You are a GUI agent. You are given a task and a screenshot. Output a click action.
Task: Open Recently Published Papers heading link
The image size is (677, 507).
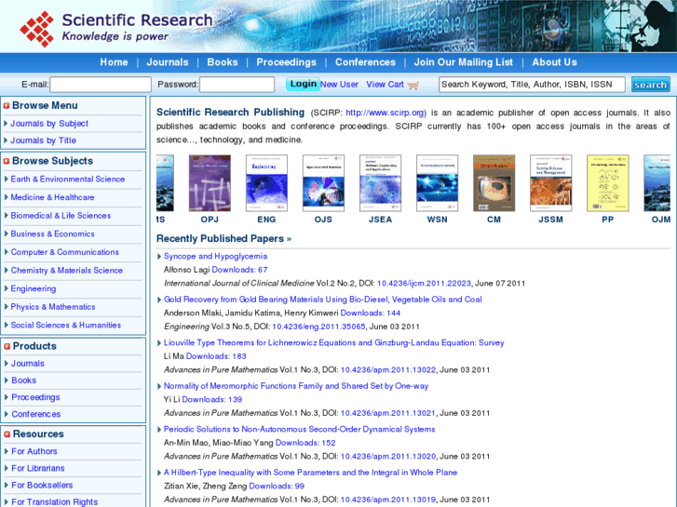point(223,238)
